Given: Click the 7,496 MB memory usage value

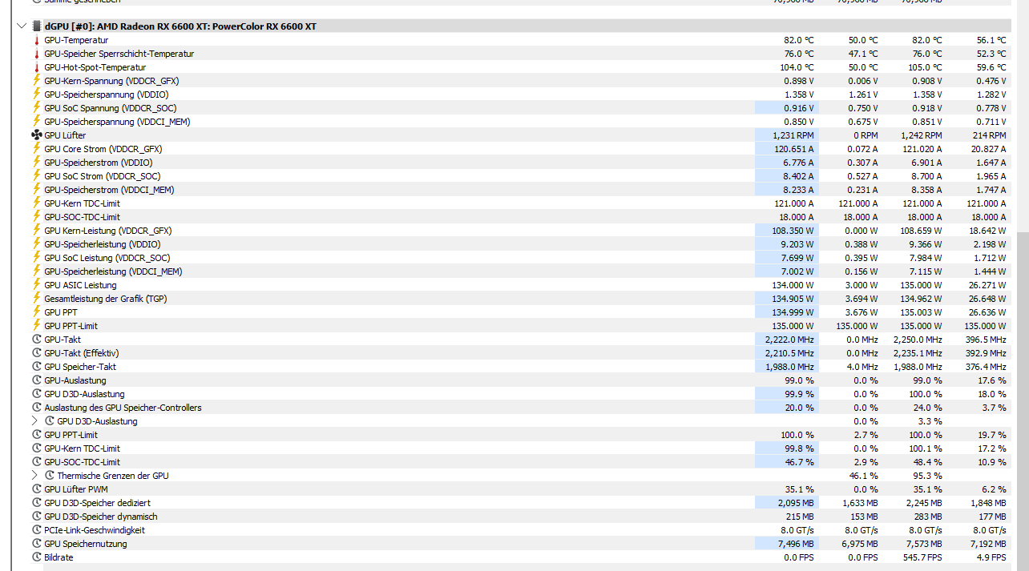Looking at the screenshot, I should pyautogui.click(x=796, y=544).
